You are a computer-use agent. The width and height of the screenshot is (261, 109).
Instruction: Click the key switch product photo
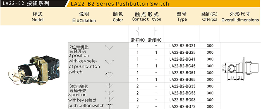coord(34,71)
